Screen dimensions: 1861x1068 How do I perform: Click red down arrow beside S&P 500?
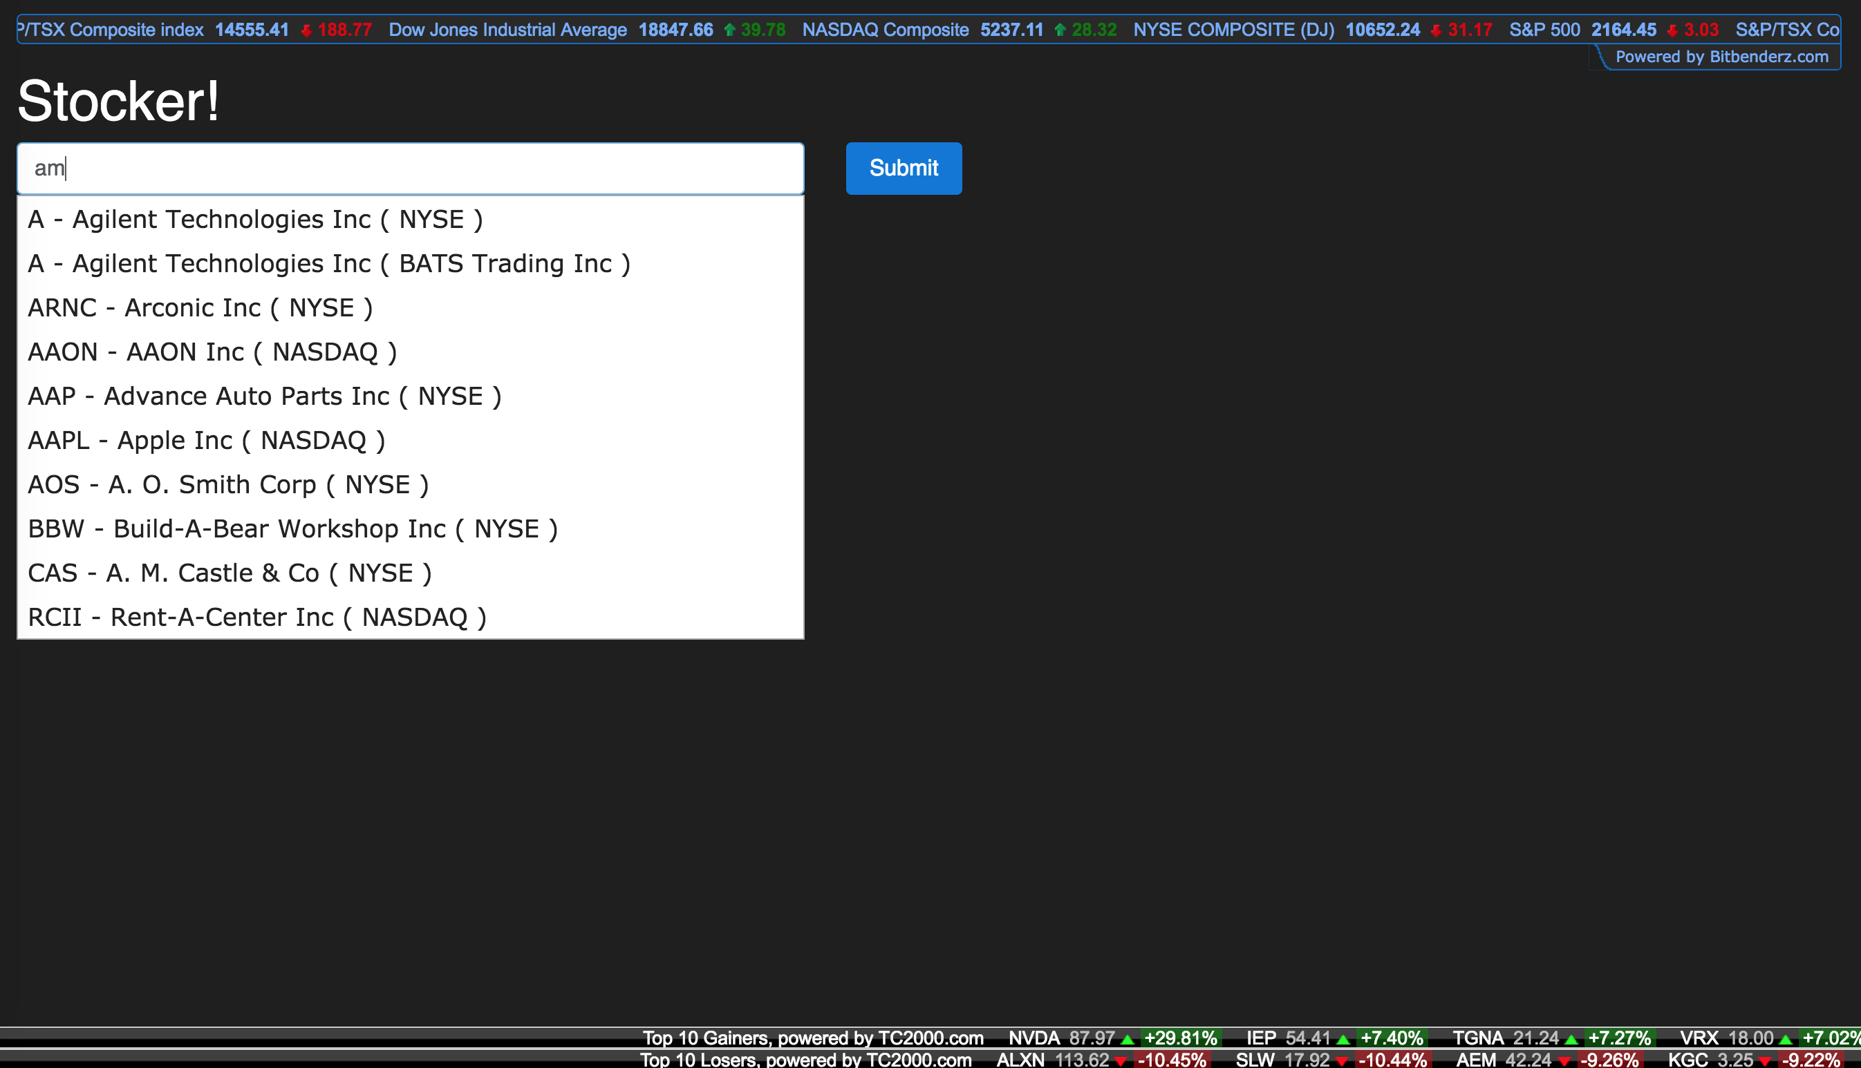point(1672,30)
